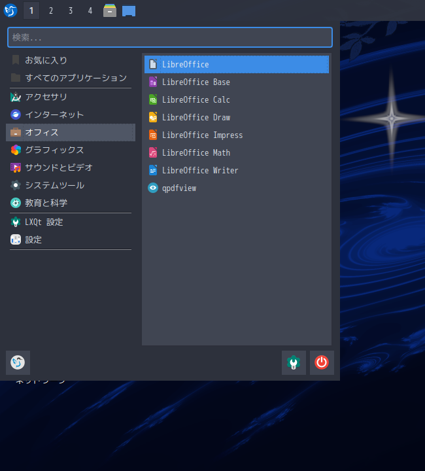Click the システムツール gear icon
This screenshot has width=425, height=471.
[16, 185]
